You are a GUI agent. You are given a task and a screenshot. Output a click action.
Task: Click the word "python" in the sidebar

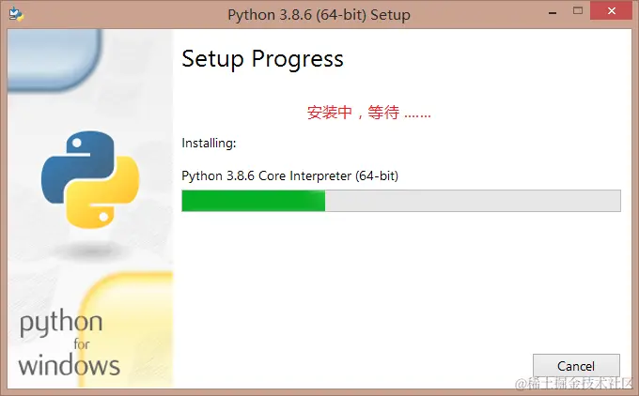(61, 323)
